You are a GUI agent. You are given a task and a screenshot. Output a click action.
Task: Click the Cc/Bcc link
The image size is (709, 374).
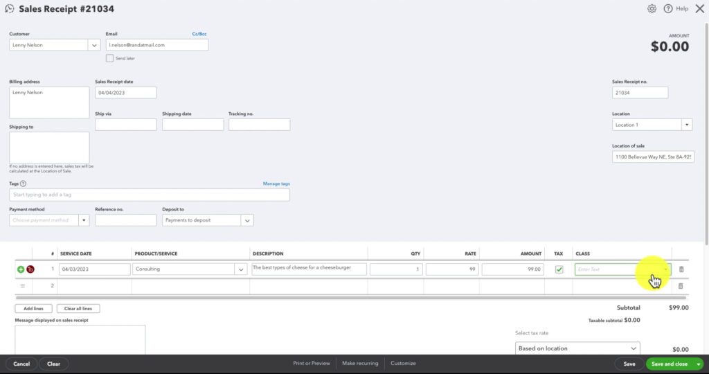[199, 34]
